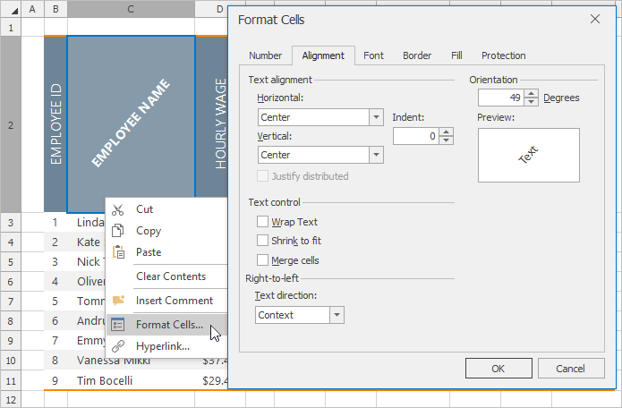Select Clear Contents from context menu
The width and height of the screenshot is (622, 408).
(x=170, y=276)
